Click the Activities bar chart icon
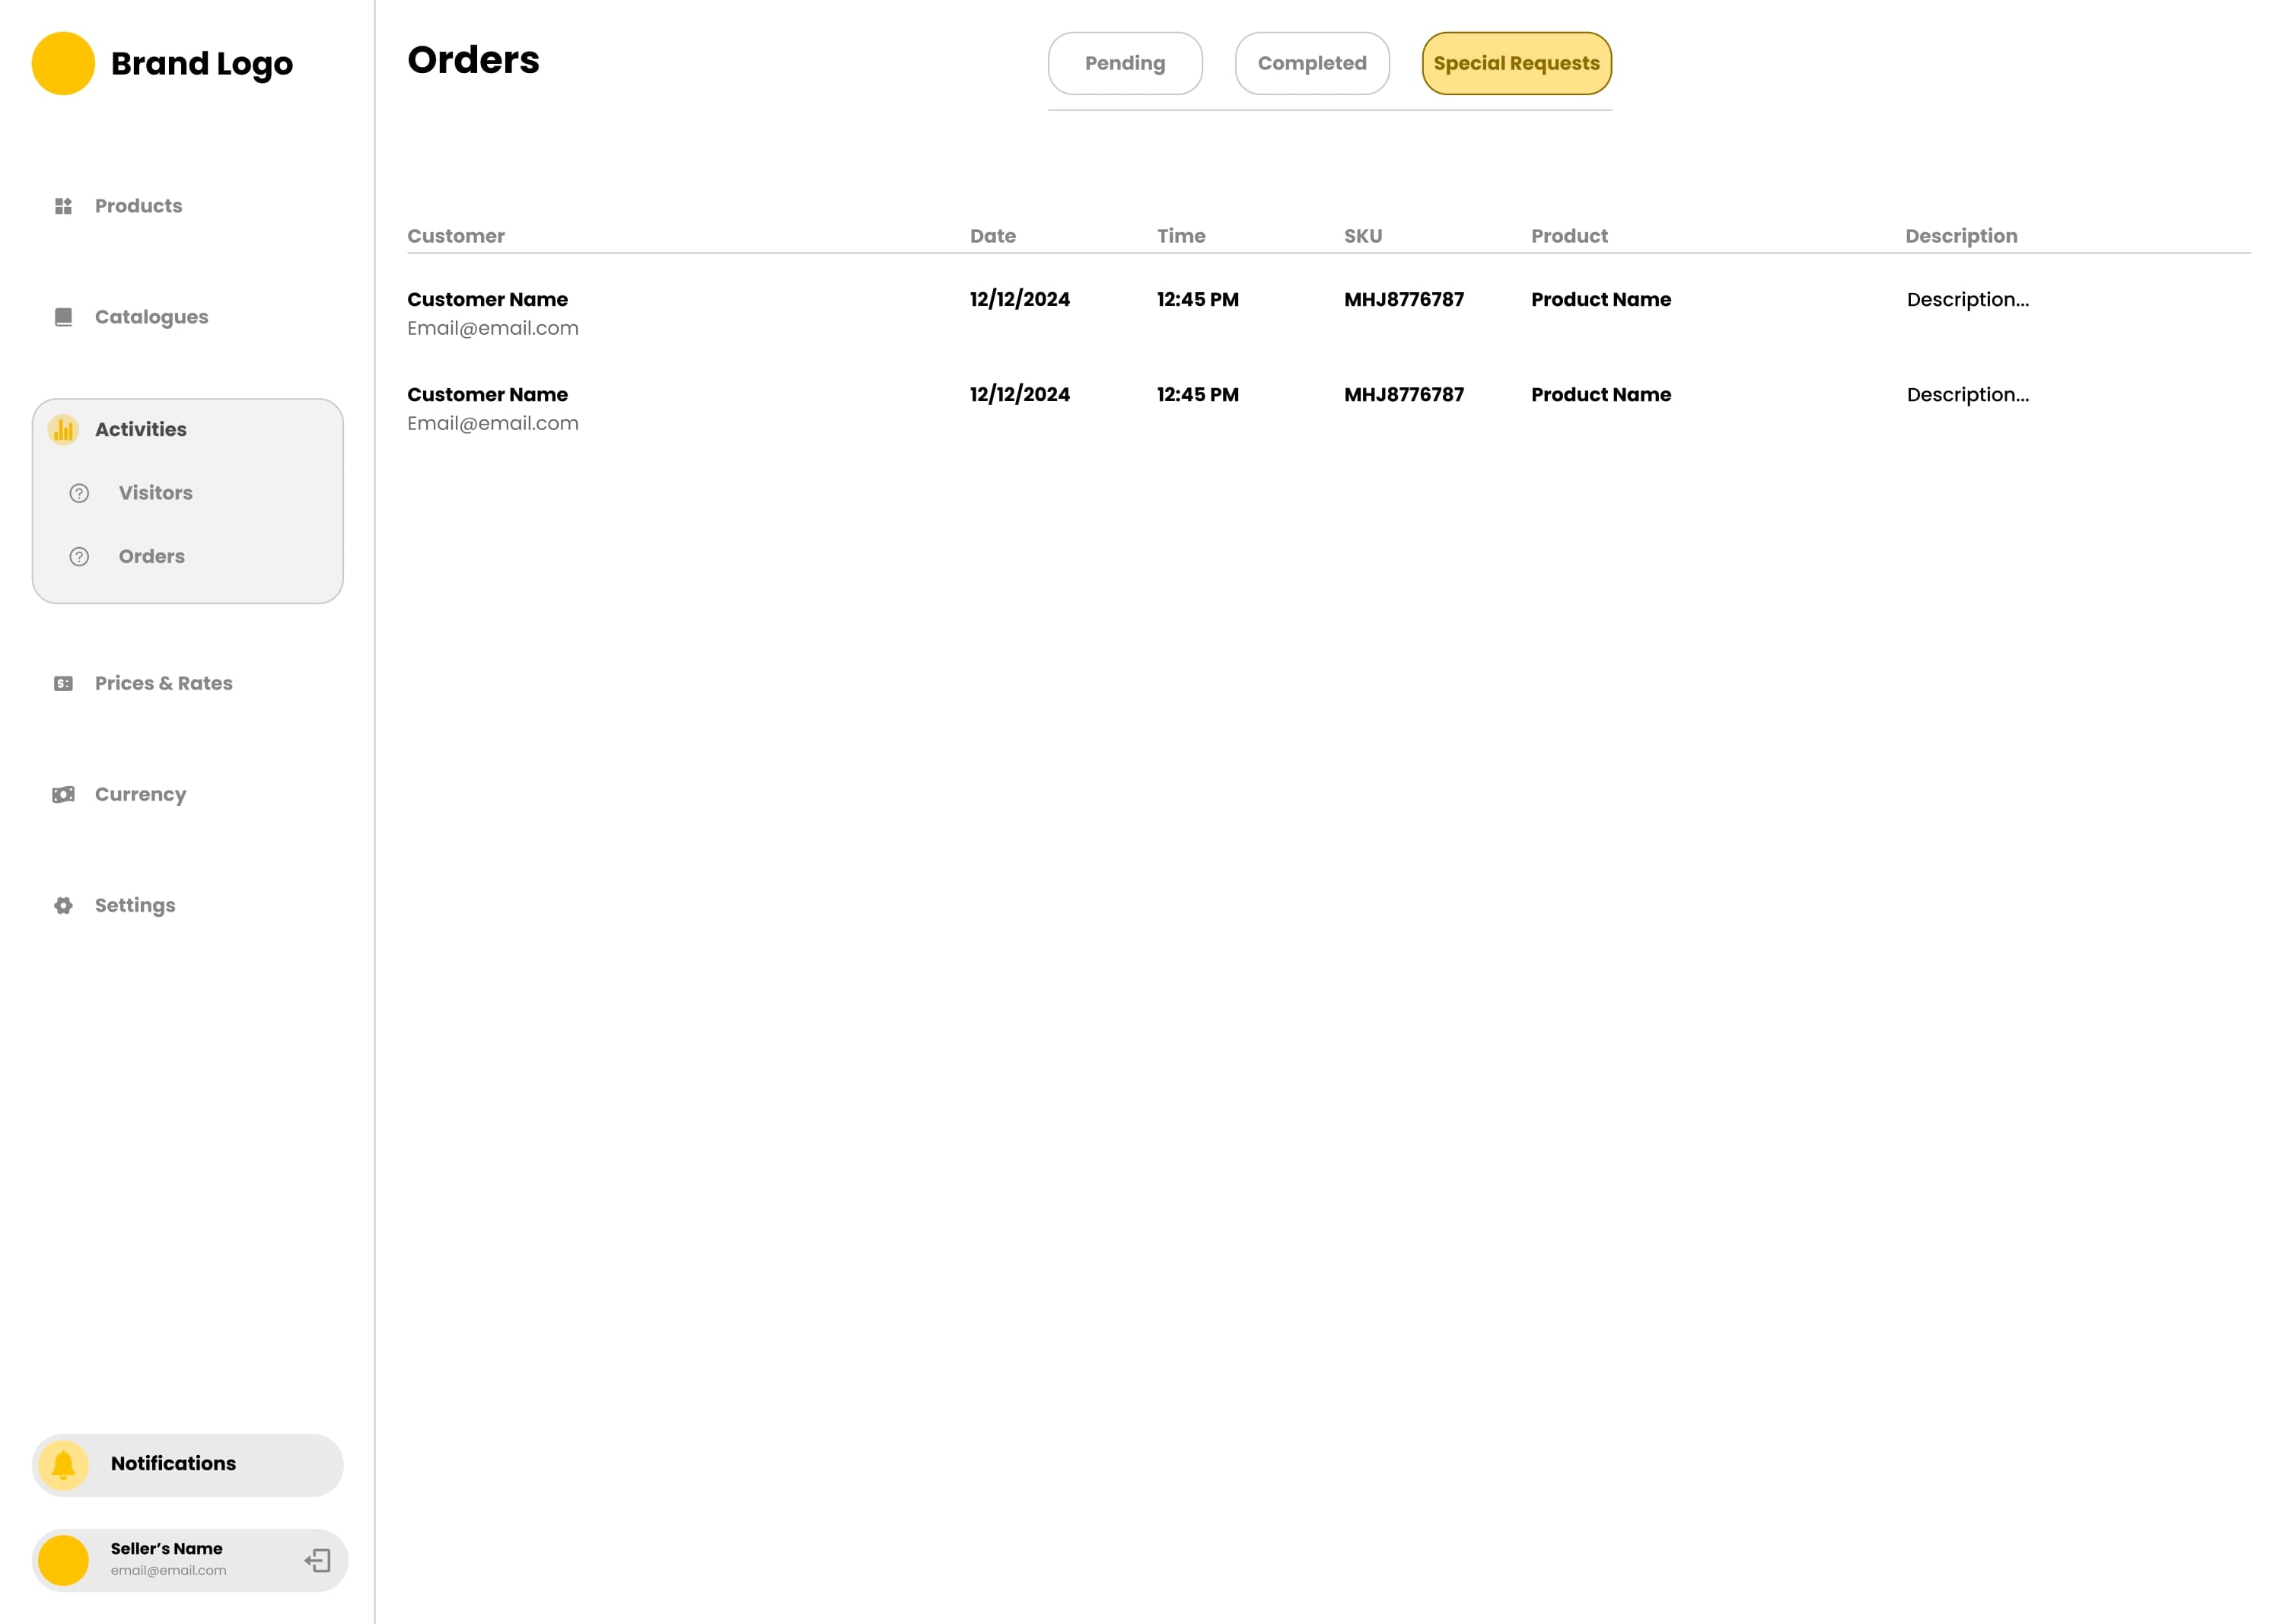The height and width of the screenshot is (1624, 2283). 63,429
